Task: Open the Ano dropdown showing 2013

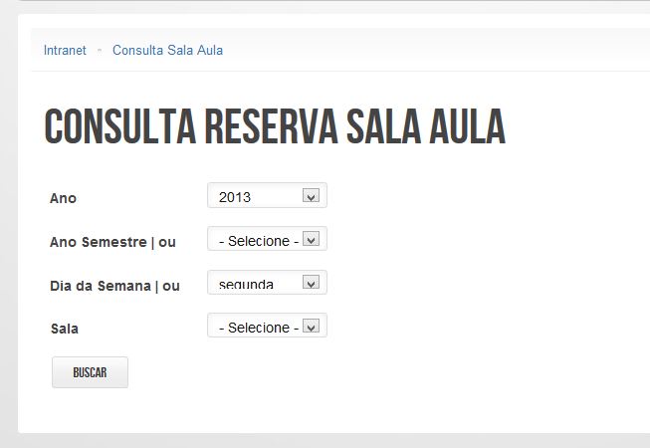Action: click(x=267, y=195)
